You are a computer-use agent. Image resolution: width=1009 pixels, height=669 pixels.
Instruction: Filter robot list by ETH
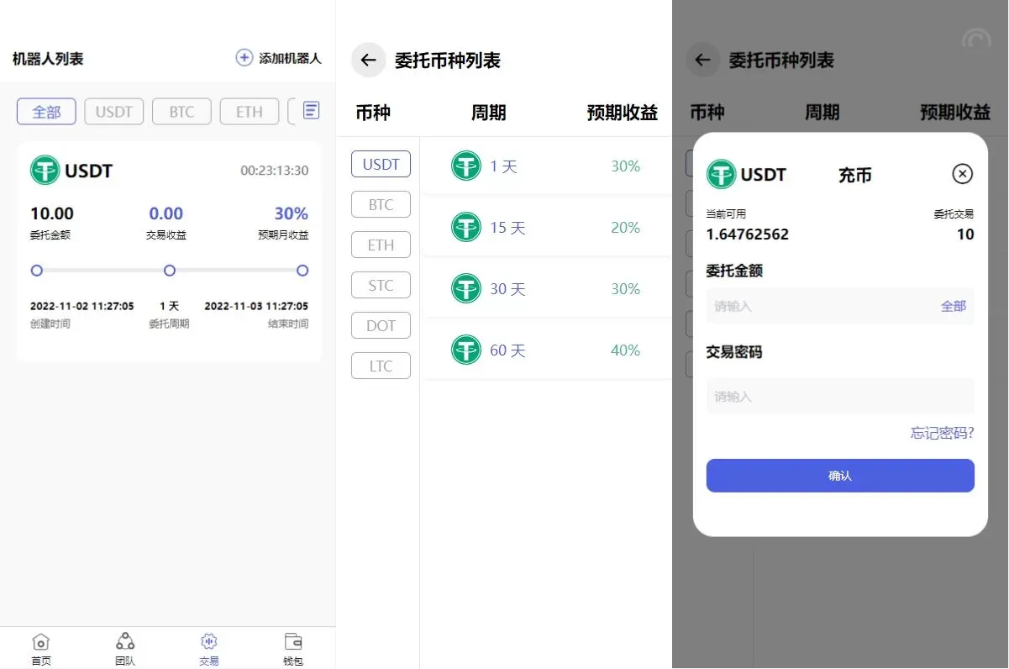[x=249, y=112]
